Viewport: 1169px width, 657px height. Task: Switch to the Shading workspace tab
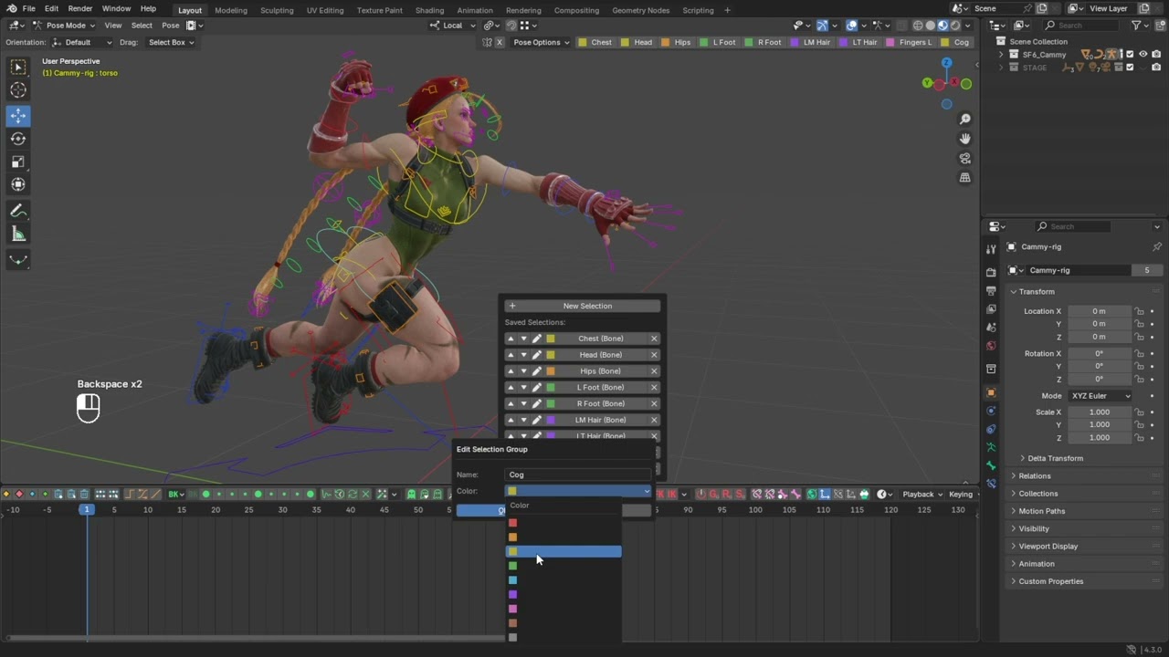pos(429,10)
